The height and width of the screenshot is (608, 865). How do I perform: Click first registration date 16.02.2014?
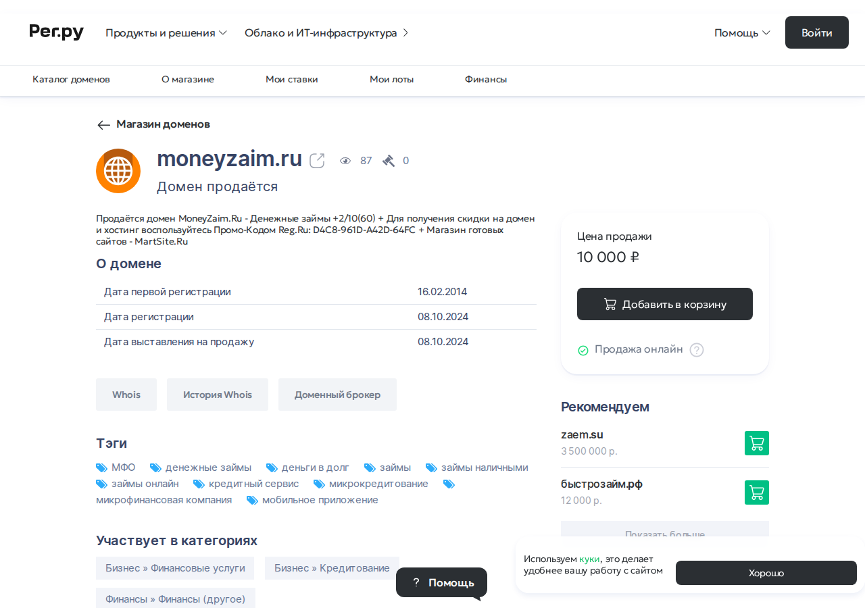click(443, 292)
